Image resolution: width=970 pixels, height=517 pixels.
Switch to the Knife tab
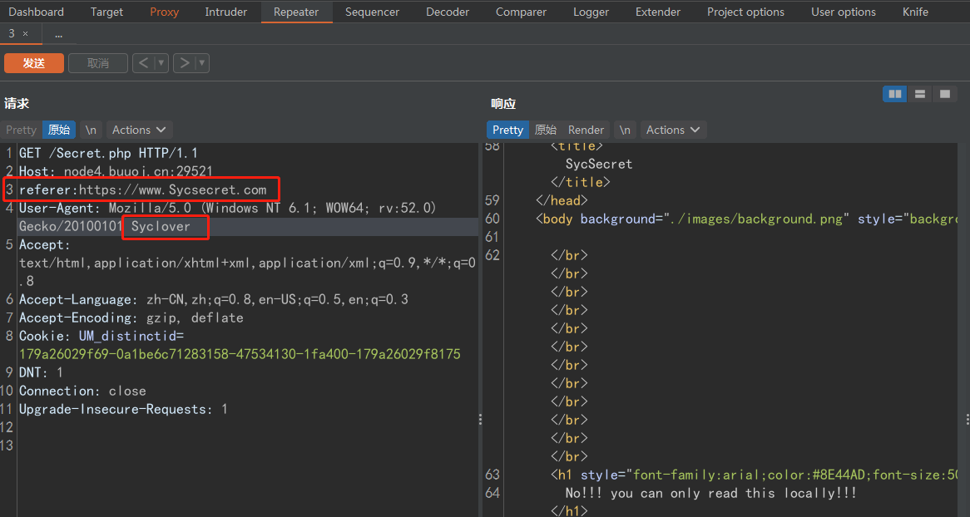click(x=915, y=12)
